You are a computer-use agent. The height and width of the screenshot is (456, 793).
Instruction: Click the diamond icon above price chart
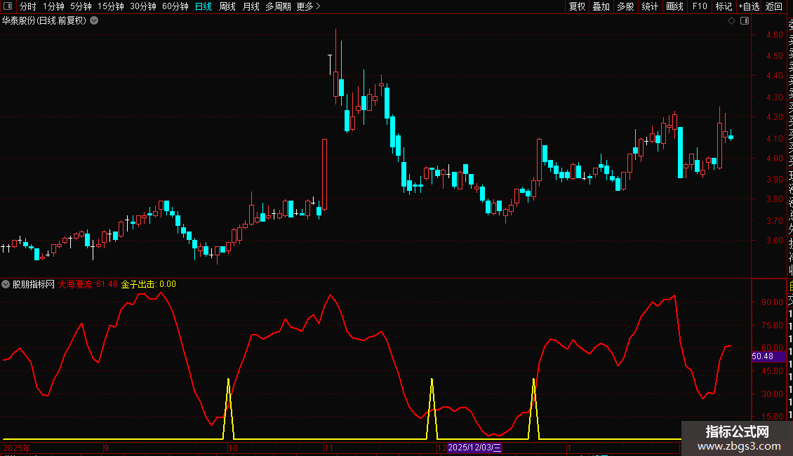click(x=731, y=21)
